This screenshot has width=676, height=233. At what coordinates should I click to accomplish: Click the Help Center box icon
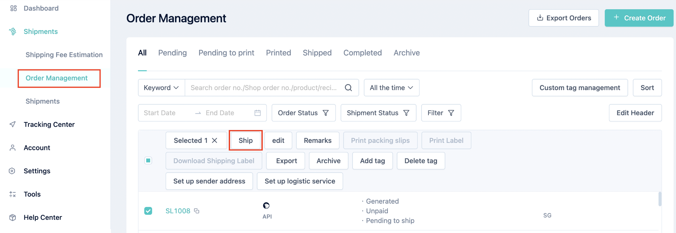[x=13, y=217]
